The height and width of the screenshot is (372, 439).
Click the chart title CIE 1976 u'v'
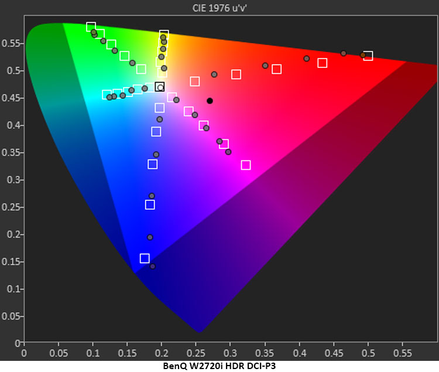[220, 8]
